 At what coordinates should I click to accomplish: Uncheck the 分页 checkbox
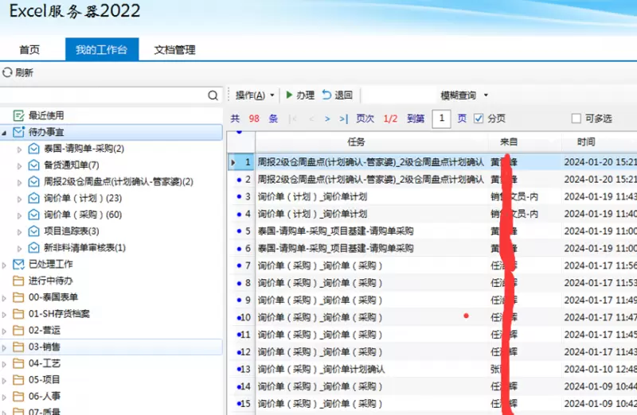[x=479, y=118]
